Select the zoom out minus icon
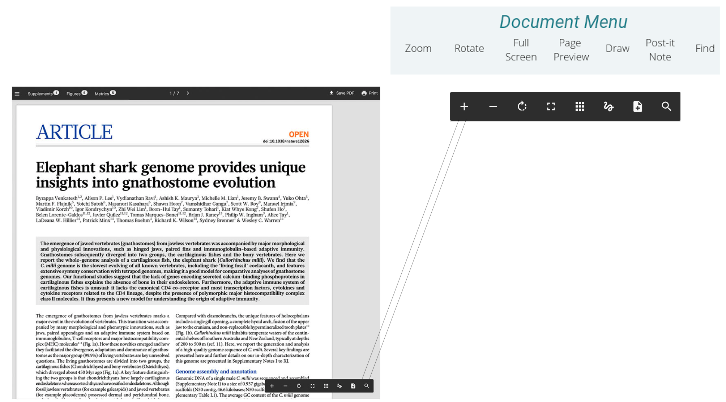 (x=493, y=106)
